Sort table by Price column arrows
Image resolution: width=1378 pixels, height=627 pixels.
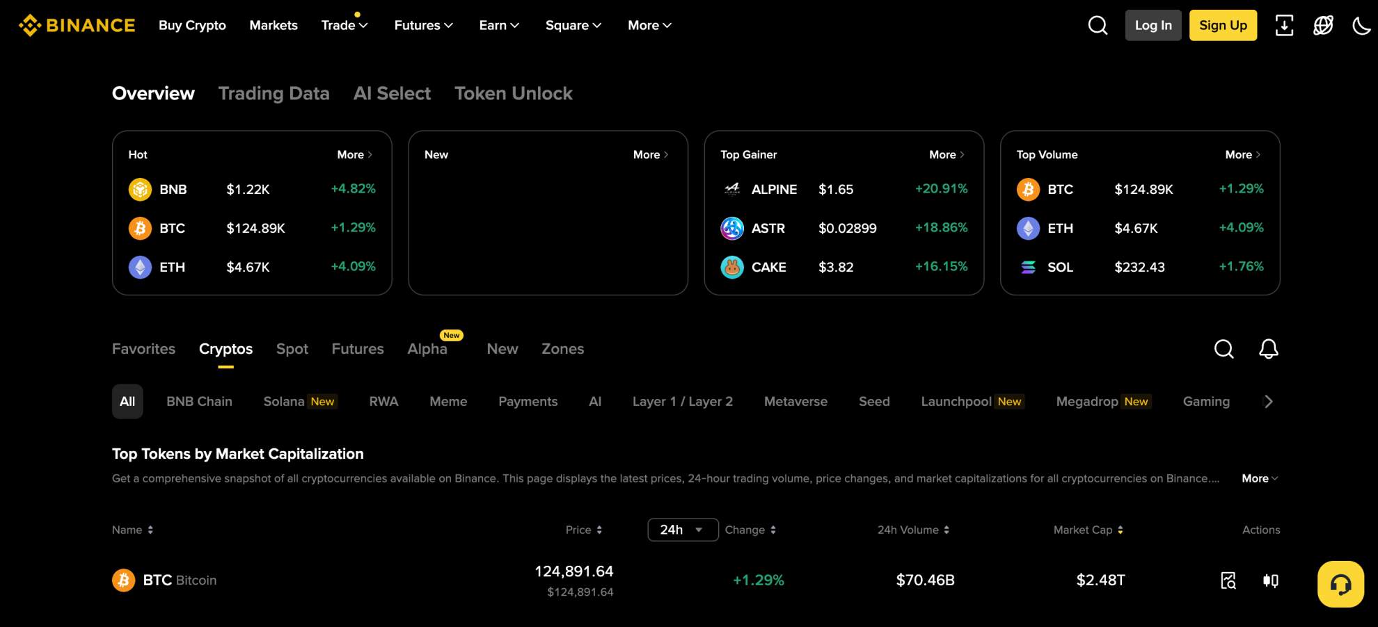pos(599,530)
